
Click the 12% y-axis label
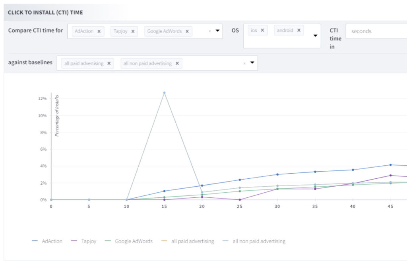tap(42, 99)
